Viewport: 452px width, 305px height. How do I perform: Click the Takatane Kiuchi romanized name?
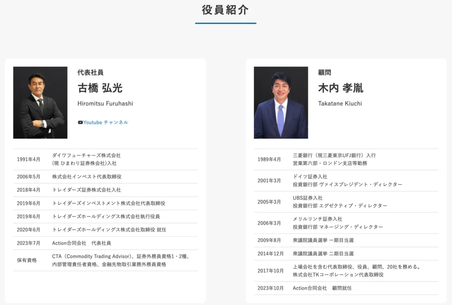[340, 104]
